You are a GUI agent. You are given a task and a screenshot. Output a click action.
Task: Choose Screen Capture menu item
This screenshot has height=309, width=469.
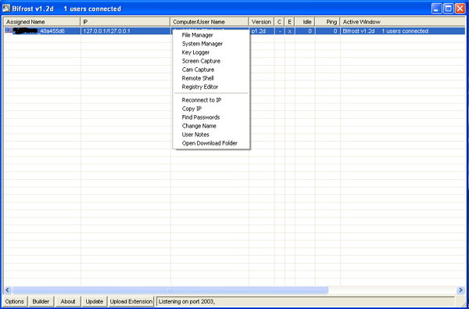[211, 61]
